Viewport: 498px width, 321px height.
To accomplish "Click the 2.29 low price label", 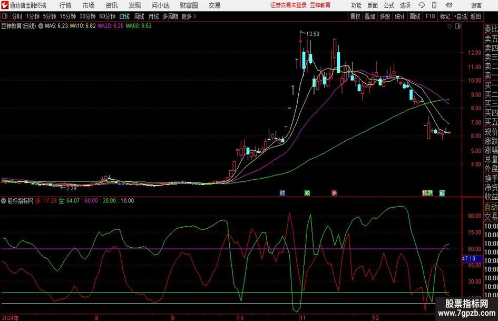I will [x=72, y=188].
